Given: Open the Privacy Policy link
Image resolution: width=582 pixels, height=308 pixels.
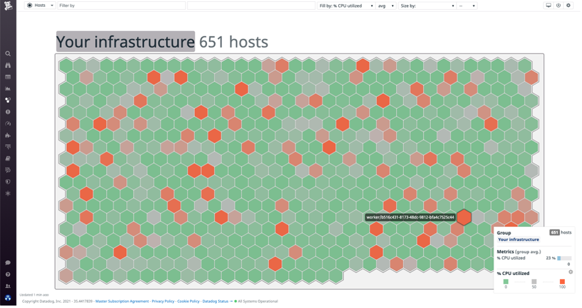Looking at the screenshot, I should click(x=163, y=301).
